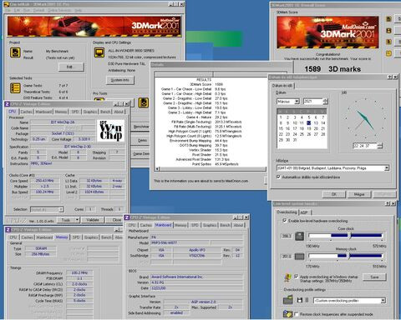
Task: Click the floppy save-profile icon
Action: (x=300, y=300)
